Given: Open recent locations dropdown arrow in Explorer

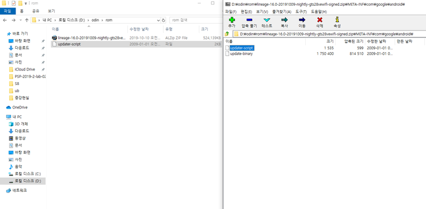Looking at the screenshot, I should [x=20, y=20].
